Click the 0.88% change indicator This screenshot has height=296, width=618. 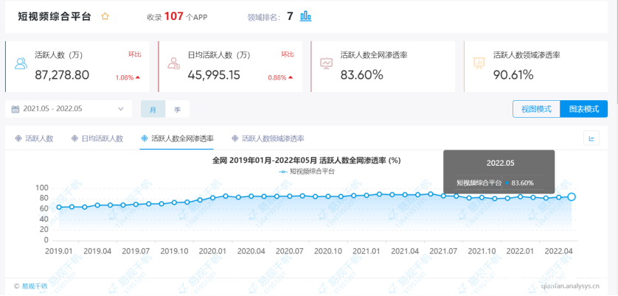[282, 77]
